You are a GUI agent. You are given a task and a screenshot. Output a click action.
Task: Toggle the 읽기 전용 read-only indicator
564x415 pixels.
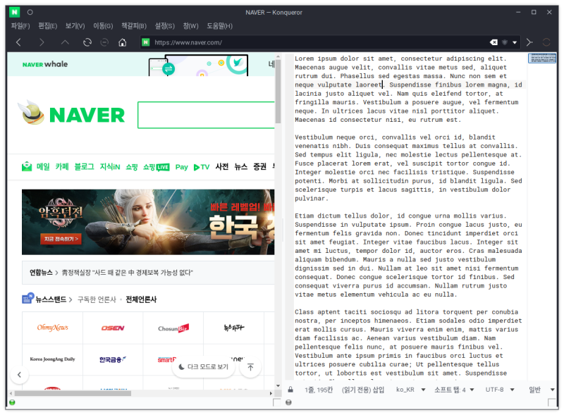click(x=357, y=389)
